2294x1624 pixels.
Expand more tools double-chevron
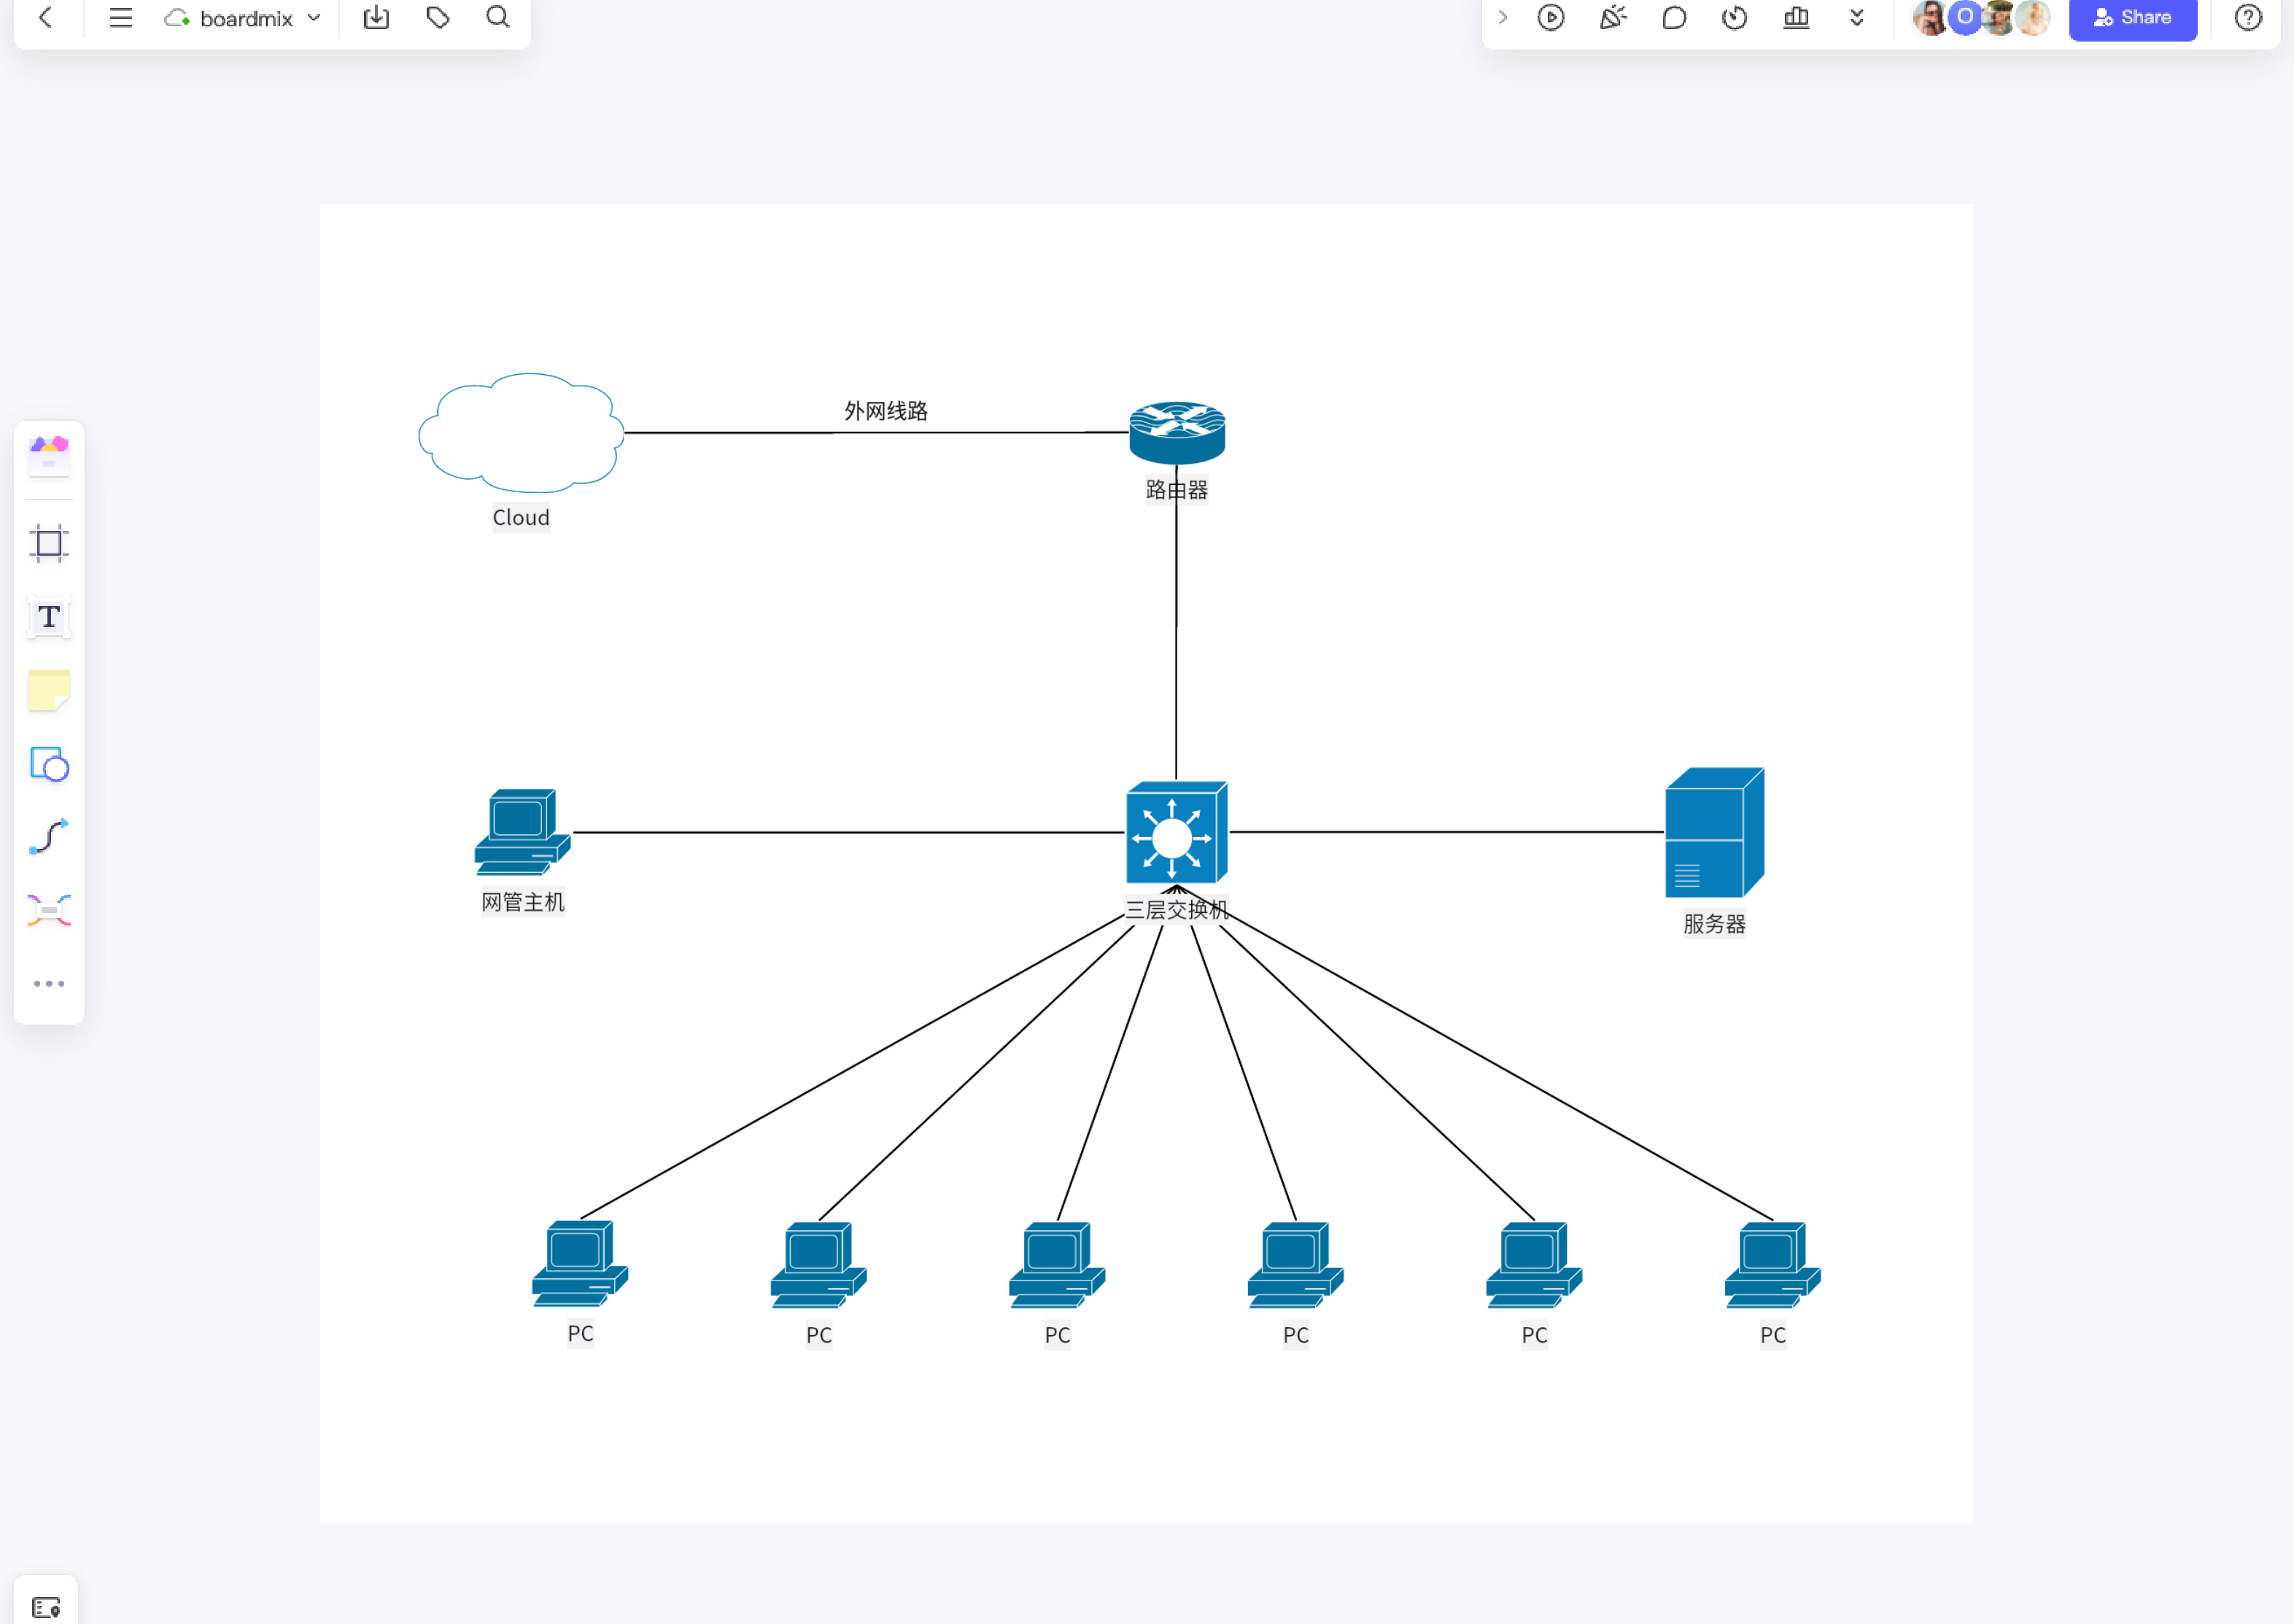pyautogui.click(x=1856, y=17)
